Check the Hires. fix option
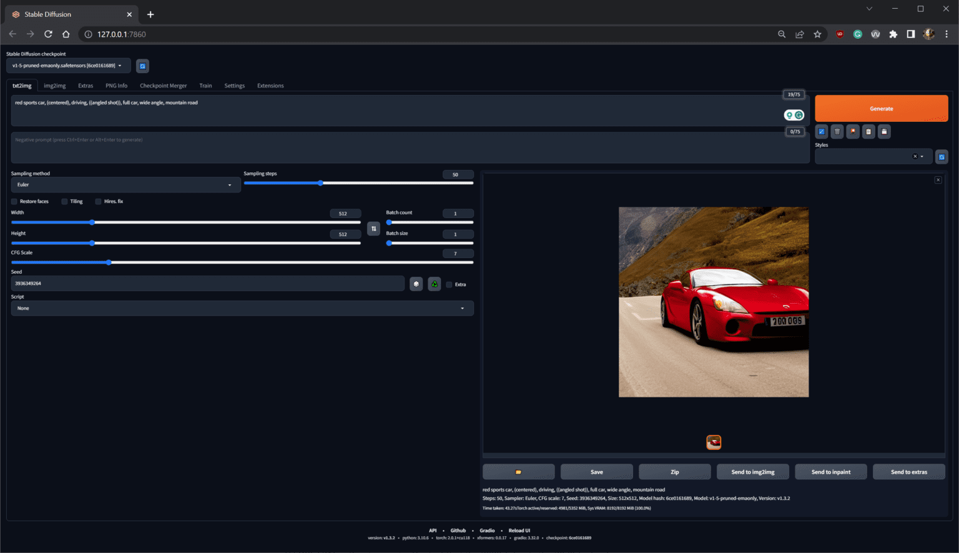Screen dimensions: 959x553 pyautogui.click(x=98, y=201)
